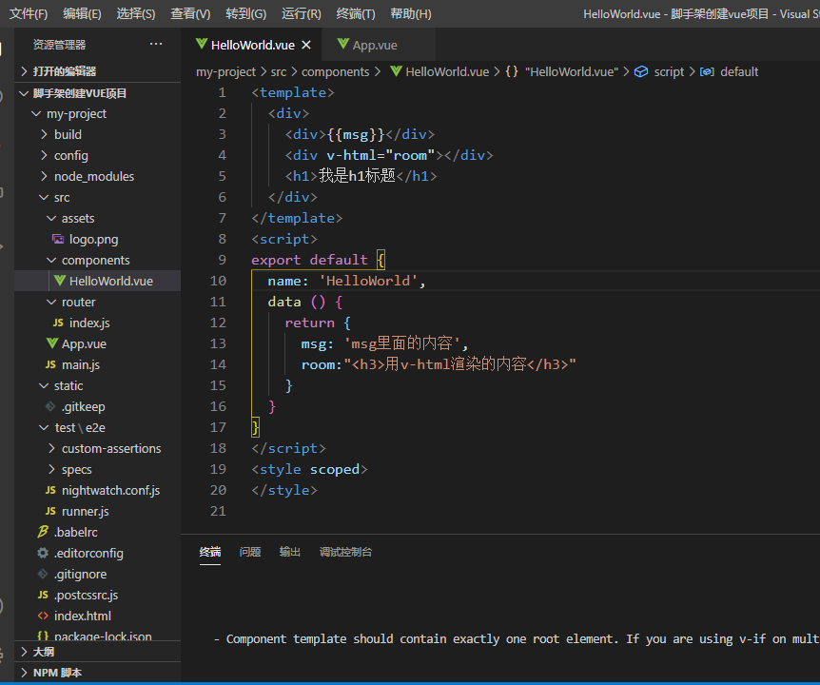Click script cube icon in breadcrumb
This screenshot has height=685, width=820.
tap(641, 71)
